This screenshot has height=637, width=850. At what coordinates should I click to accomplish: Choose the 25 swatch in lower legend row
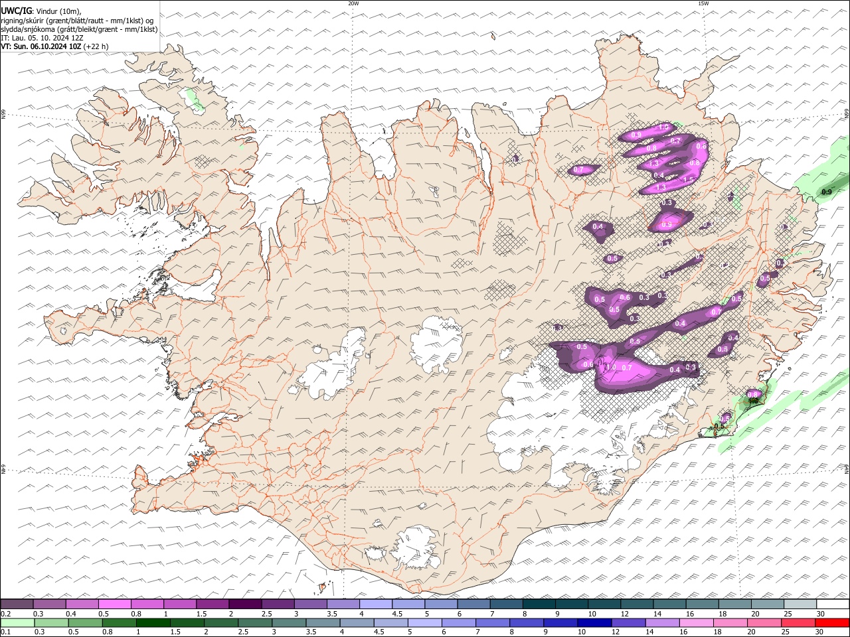coord(798,622)
